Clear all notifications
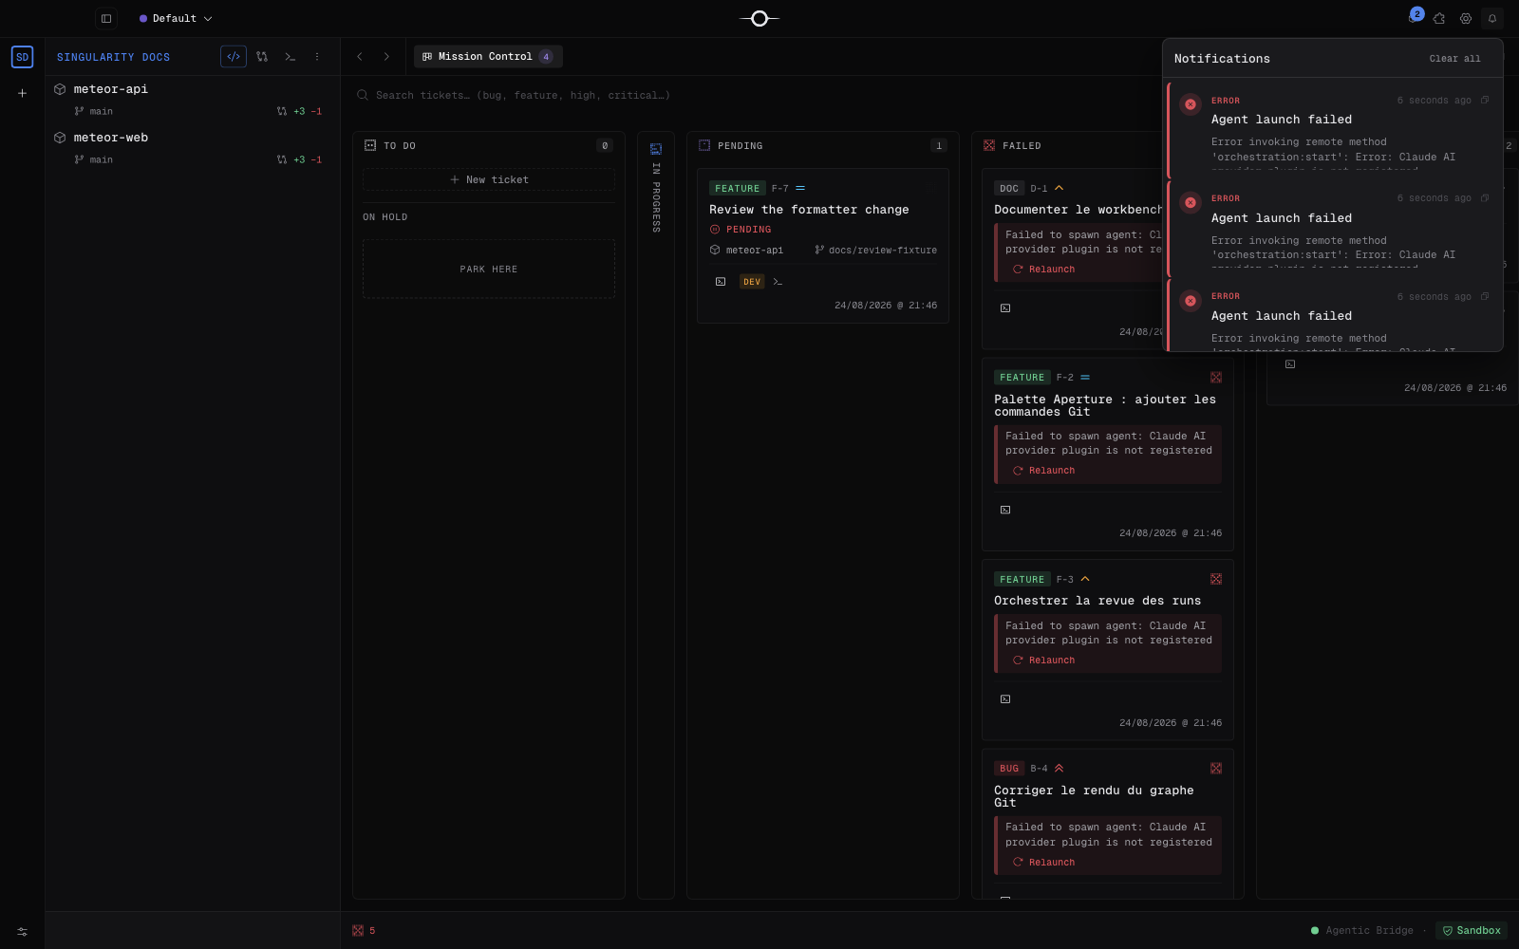The height and width of the screenshot is (949, 1519). pos(1455,59)
